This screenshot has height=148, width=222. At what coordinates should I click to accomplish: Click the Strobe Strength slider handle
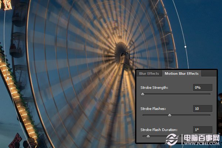pos(142,94)
